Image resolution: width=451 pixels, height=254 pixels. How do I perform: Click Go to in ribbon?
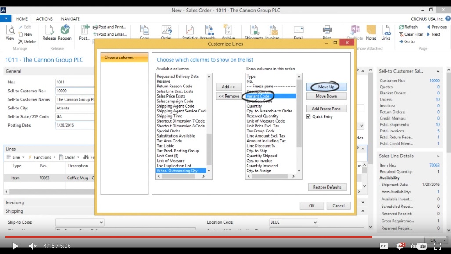coord(407,41)
